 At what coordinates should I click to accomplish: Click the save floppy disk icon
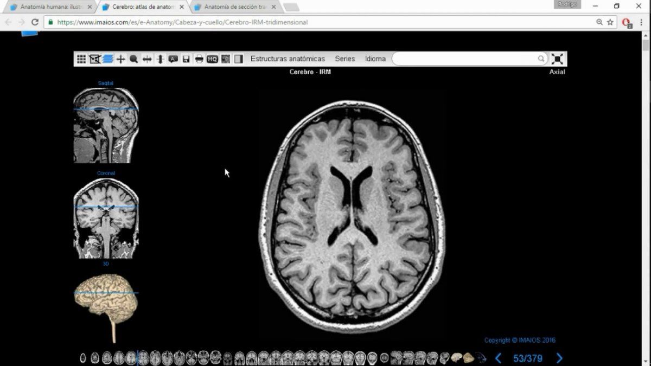click(x=186, y=59)
